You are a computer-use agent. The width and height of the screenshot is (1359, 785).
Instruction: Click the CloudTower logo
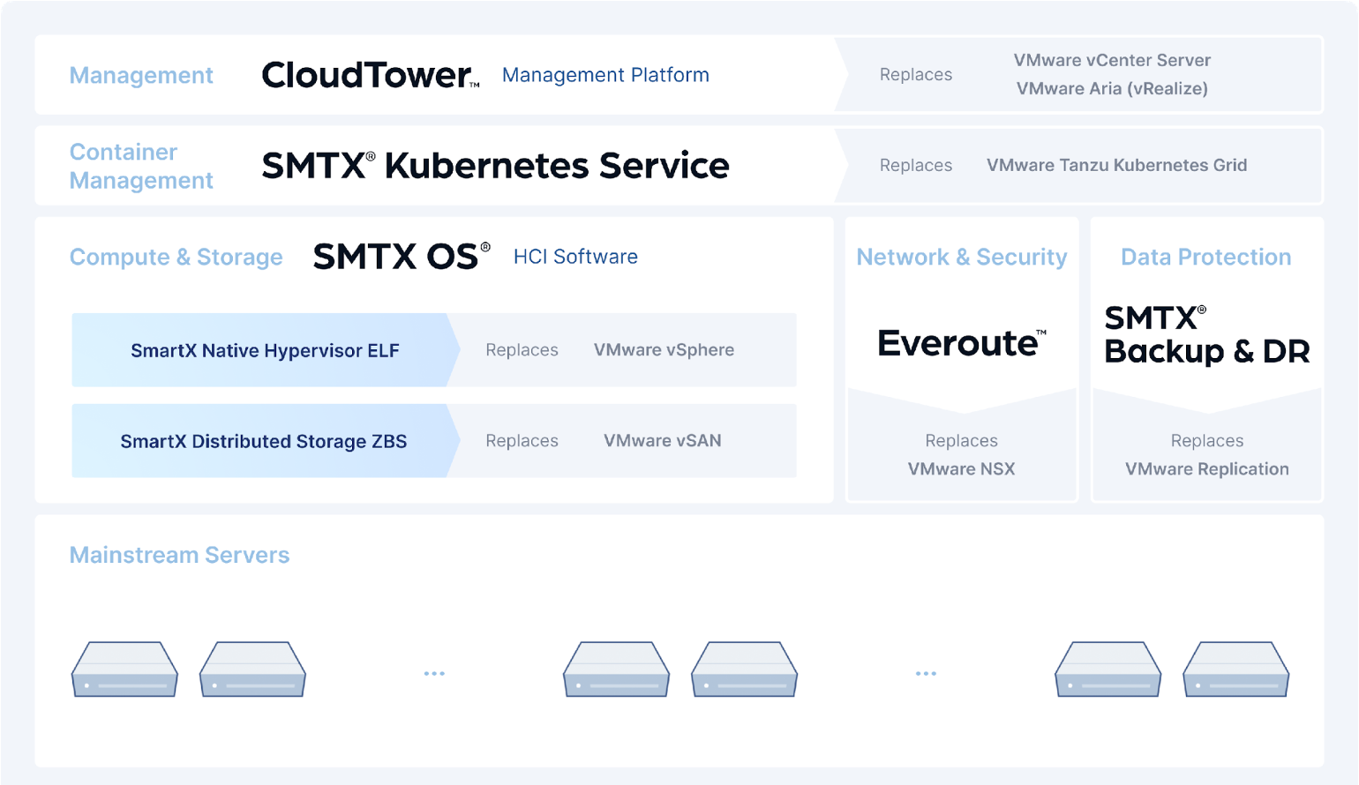click(370, 75)
